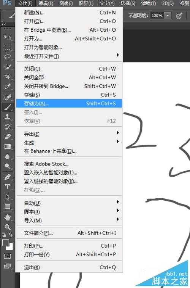The image size is (190, 288).
Task: Click the foreground color swatch
Action: 5,243
